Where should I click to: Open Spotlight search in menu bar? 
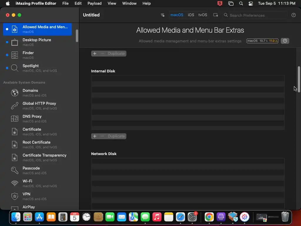[241, 4]
